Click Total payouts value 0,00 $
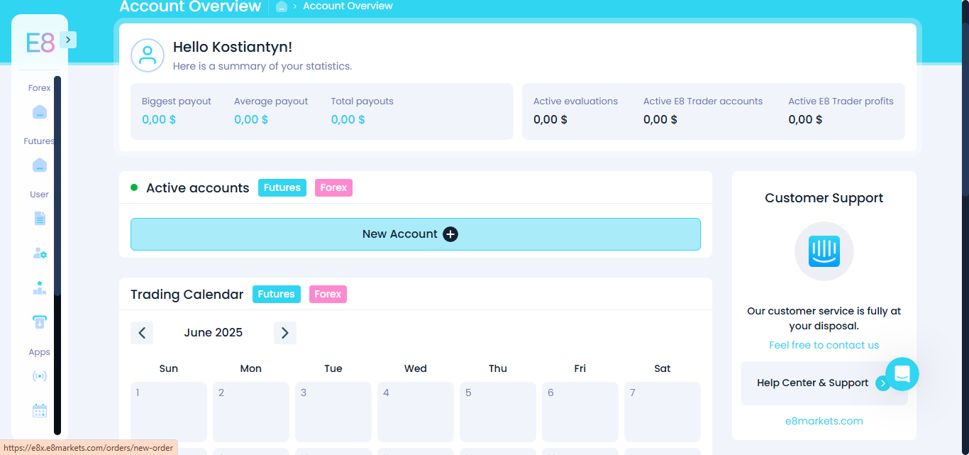969x455 pixels. pyautogui.click(x=348, y=119)
